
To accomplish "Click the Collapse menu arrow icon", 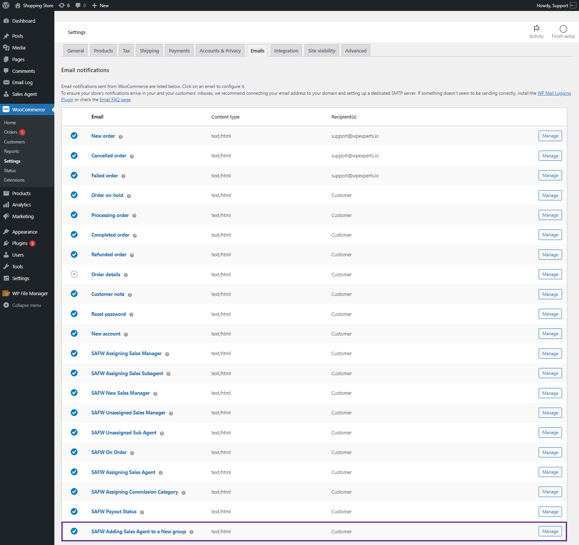I will pyautogui.click(x=6, y=305).
